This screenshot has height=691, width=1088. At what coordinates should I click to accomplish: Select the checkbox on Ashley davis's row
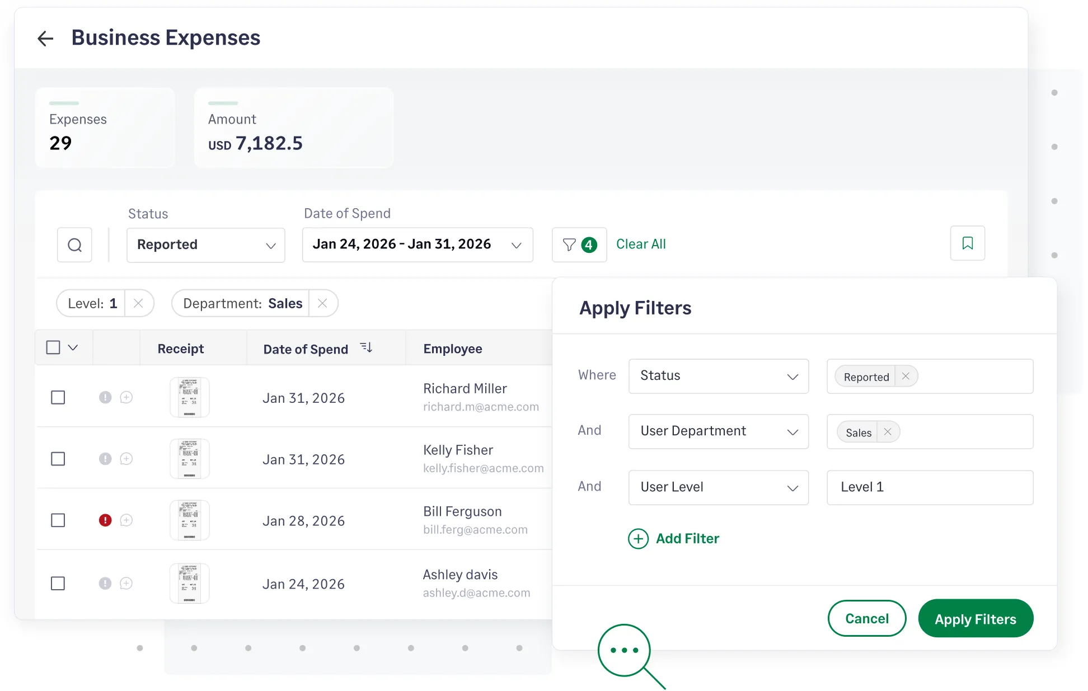point(58,583)
